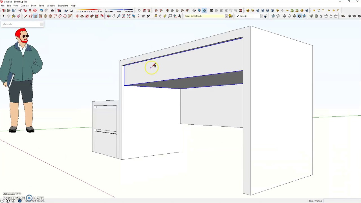Viewport: 361px width, 203px height.
Task: Click the Print icon
Action: (x=52, y=10)
